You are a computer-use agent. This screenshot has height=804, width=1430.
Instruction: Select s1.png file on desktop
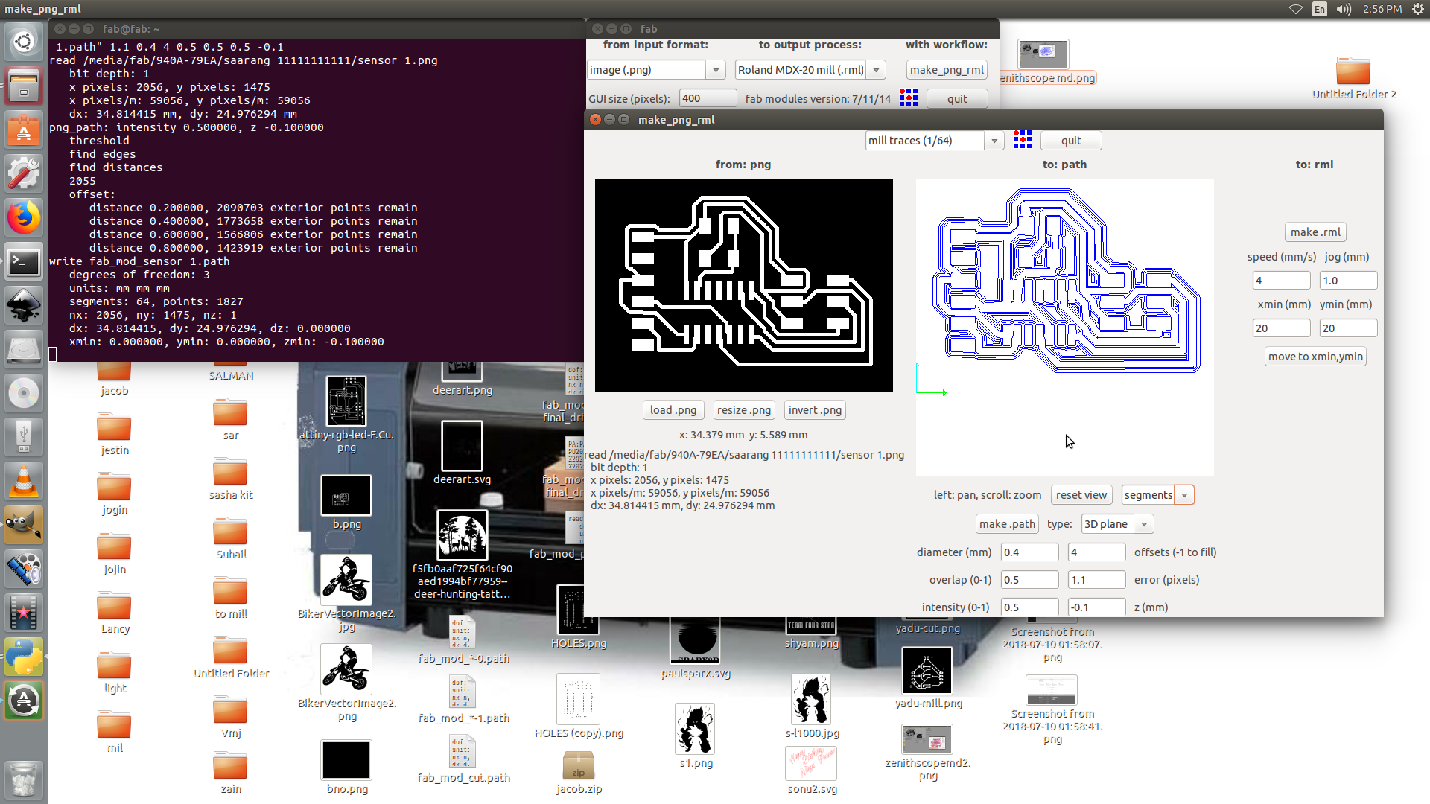pyautogui.click(x=696, y=736)
